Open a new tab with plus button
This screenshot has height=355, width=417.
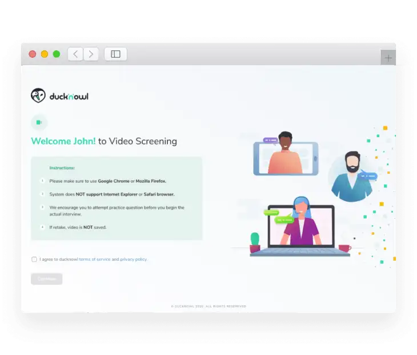coord(388,58)
